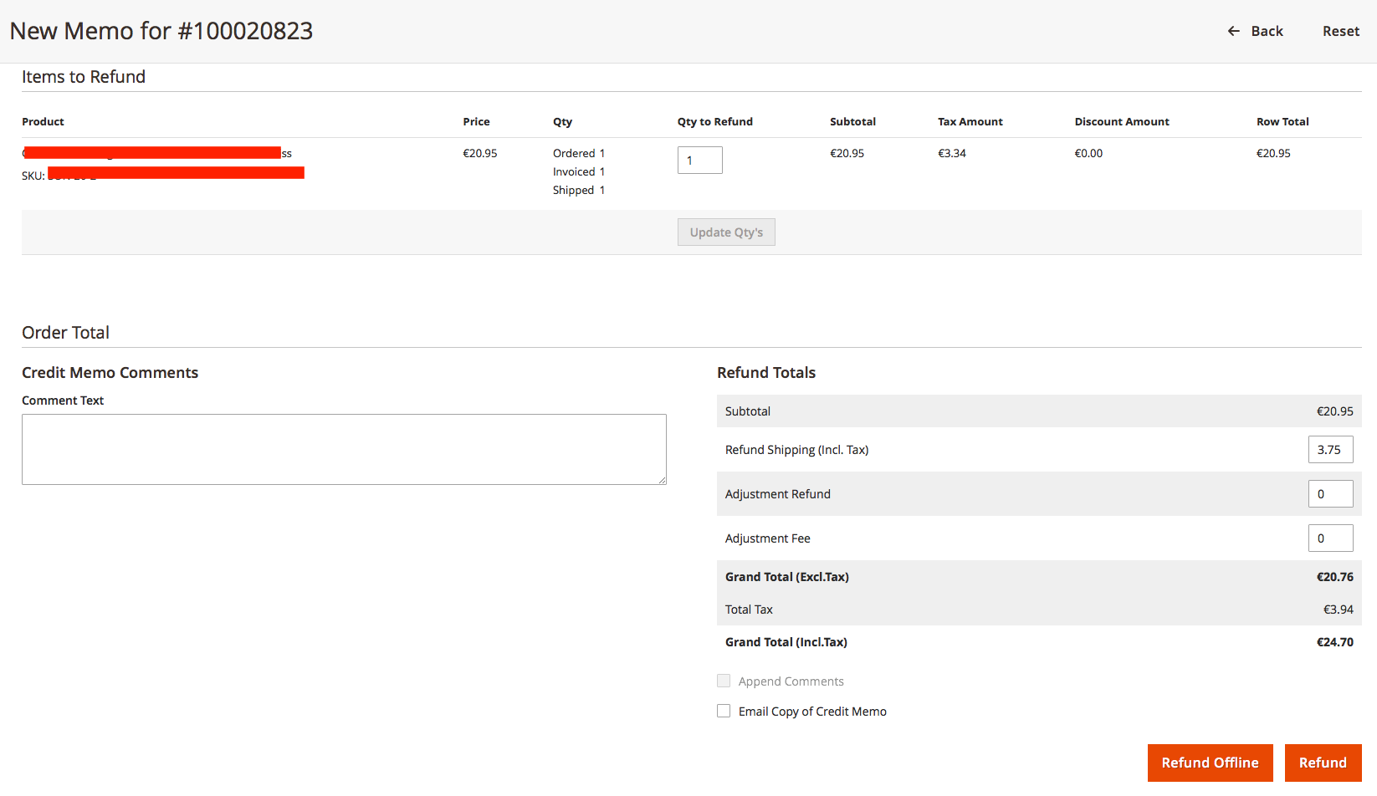Select the Qty to Refund input field
The image size is (1377, 796).
coord(699,160)
